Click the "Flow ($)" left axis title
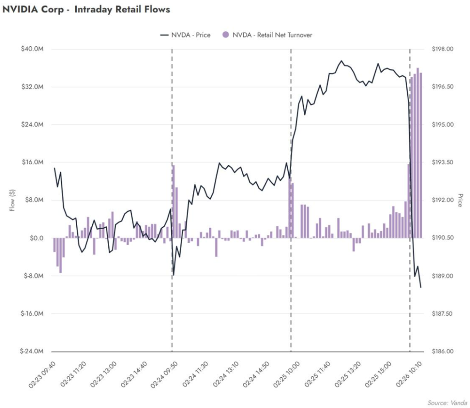 12,200
